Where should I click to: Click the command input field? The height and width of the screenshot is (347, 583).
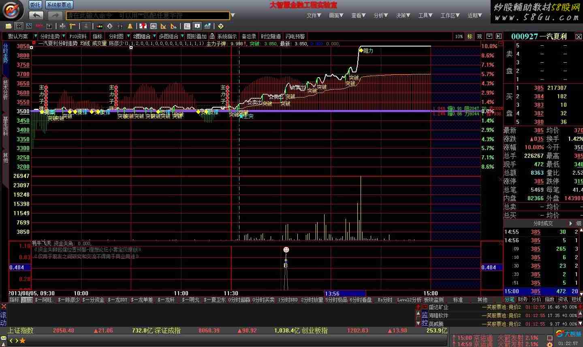[x=148, y=16]
